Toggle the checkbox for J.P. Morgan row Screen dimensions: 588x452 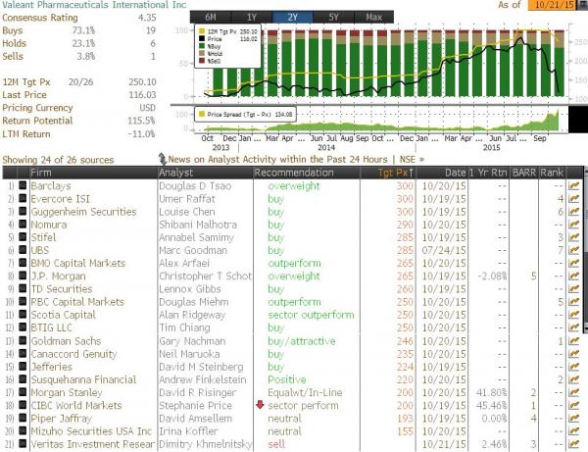click(23, 276)
